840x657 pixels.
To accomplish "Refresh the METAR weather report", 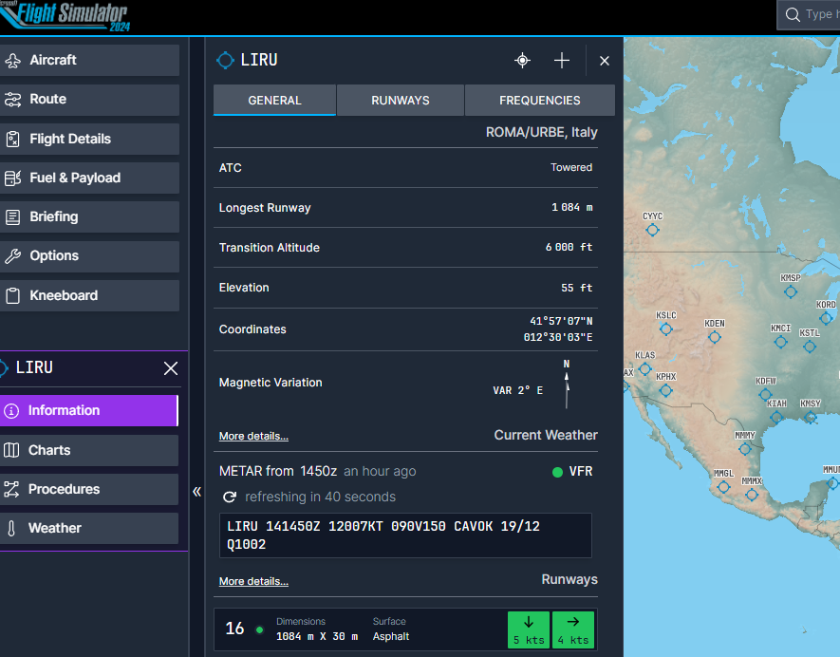I will click(x=229, y=496).
